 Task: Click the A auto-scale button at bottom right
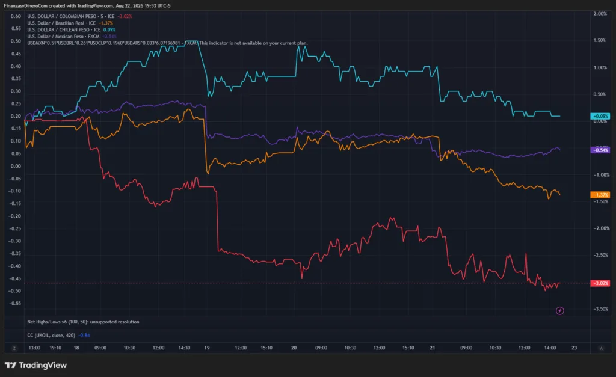601,348
